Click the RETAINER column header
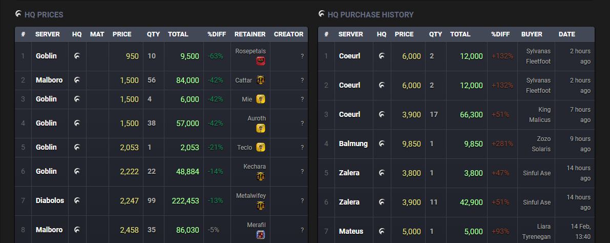The image size is (610, 243). pyautogui.click(x=250, y=34)
